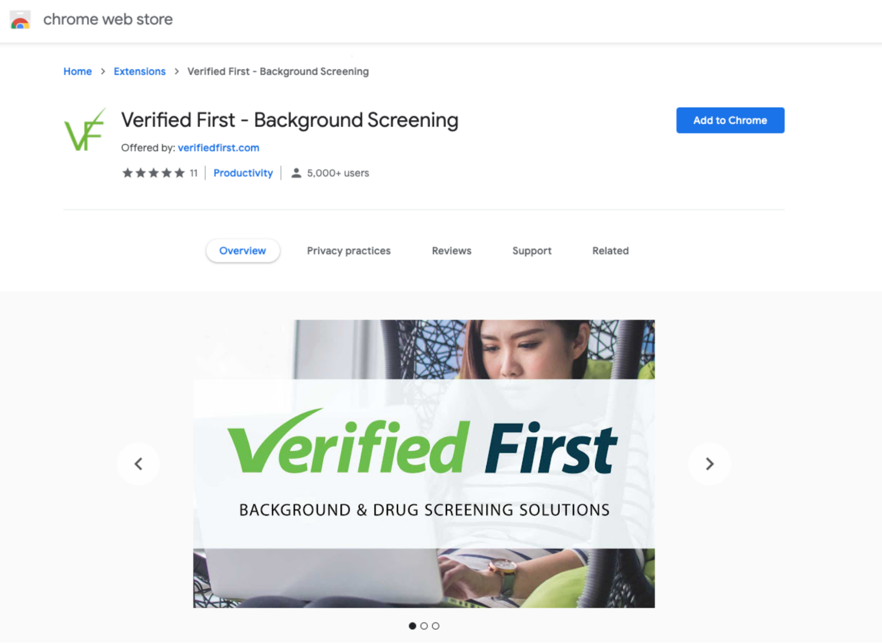Screen dimensions: 882x643
Task: Advance carousel with right arrow
Action: tap(709, 464)
